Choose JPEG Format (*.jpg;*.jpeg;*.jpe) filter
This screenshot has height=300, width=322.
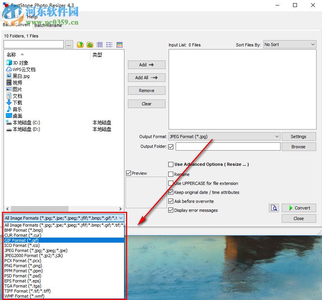[64, 250]
